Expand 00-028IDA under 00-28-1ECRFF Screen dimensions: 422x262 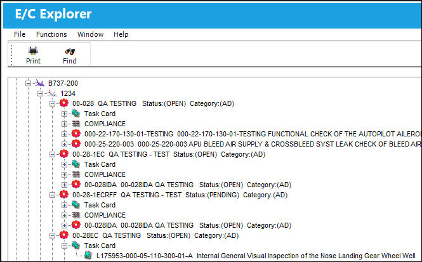click(64, 226)
